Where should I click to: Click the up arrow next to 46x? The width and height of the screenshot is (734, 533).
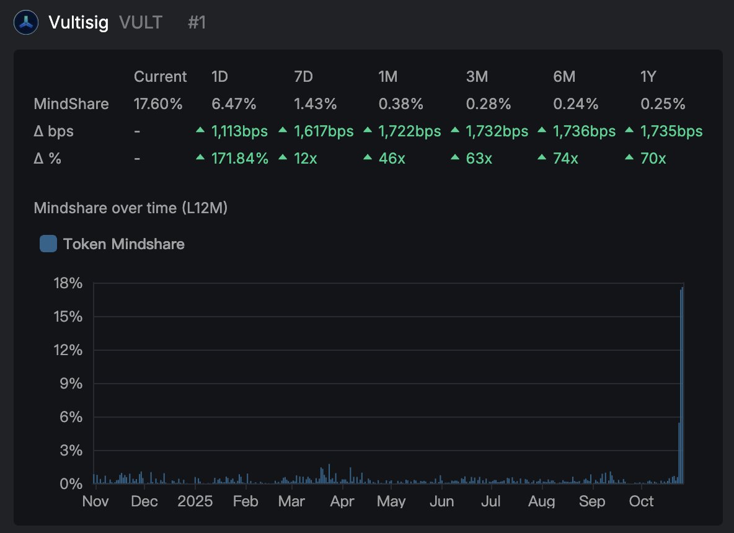(367, 158)
